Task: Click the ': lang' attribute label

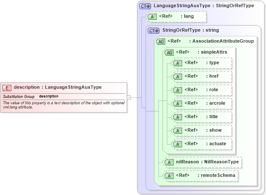Action: [187, 16]
